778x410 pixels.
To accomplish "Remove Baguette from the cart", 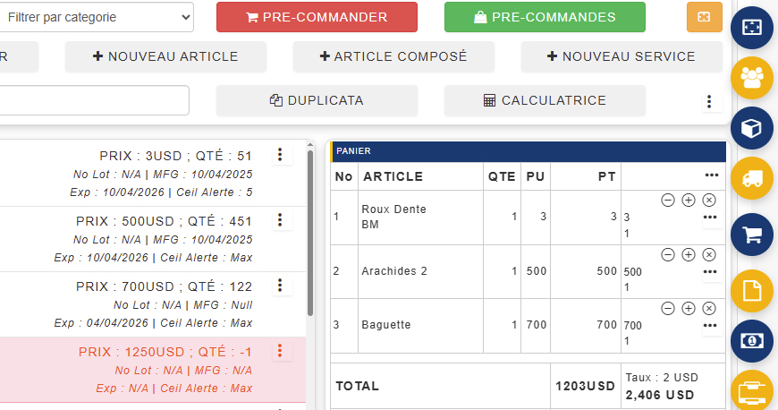I will pos(709,309).
